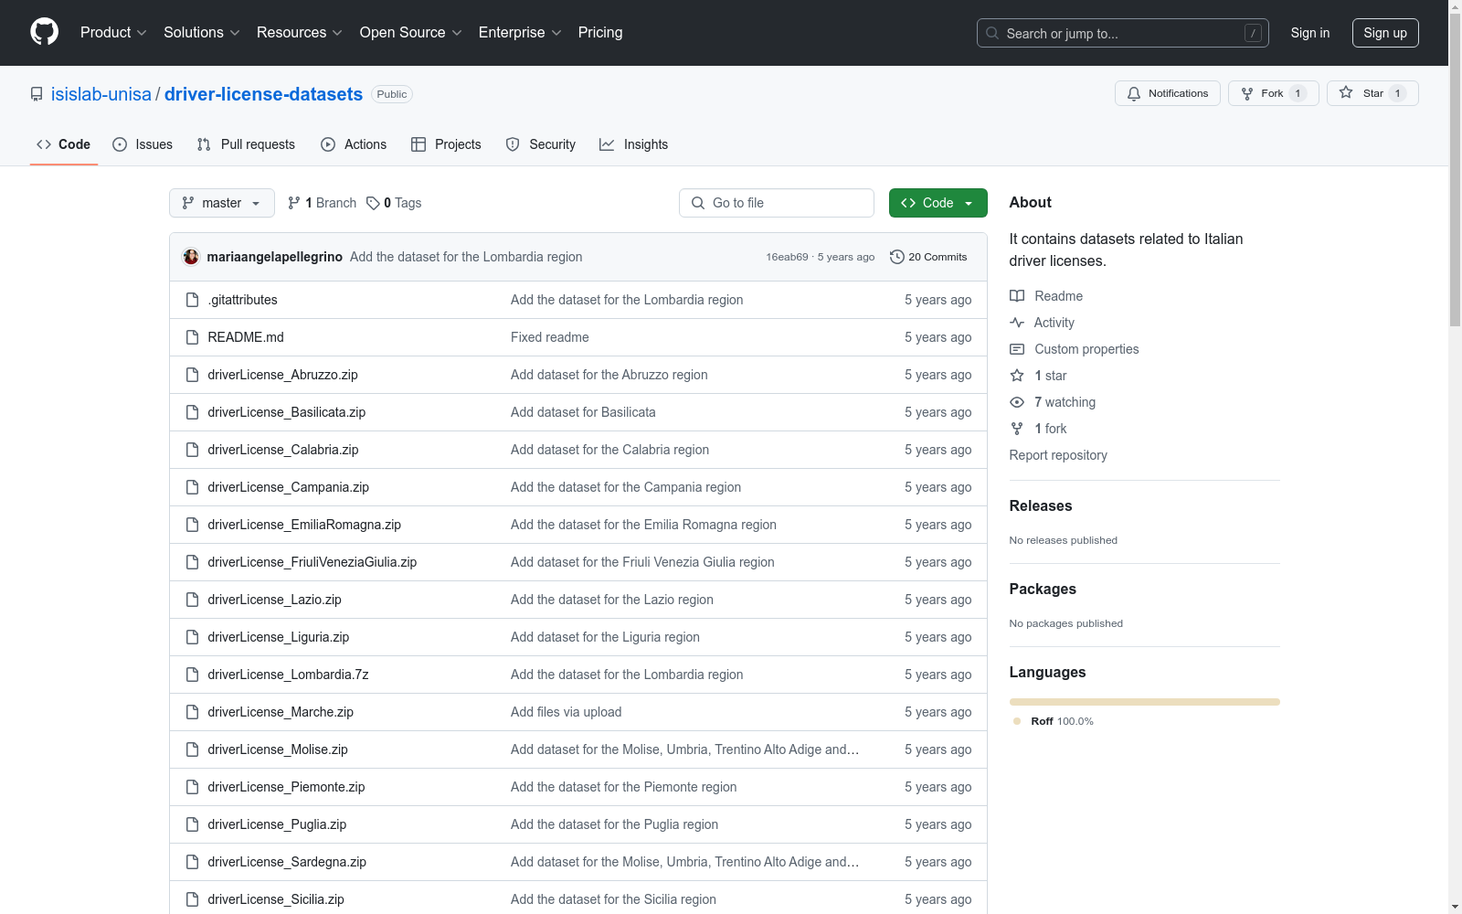This screenshot has height=914, width=1462.
Task: Click the 0 Tags link
Action: coord(394,203)
